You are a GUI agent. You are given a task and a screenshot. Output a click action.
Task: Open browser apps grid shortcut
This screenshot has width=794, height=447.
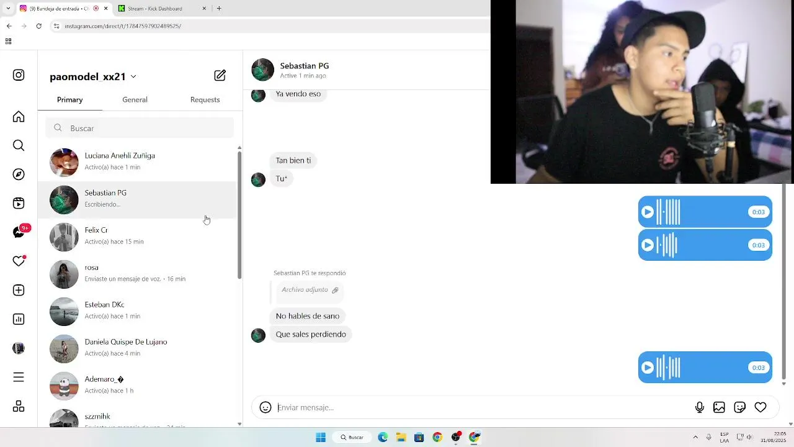(8, 42)
